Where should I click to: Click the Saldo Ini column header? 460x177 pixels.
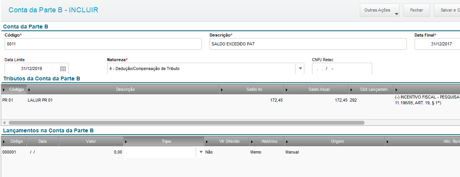point(252,89)
